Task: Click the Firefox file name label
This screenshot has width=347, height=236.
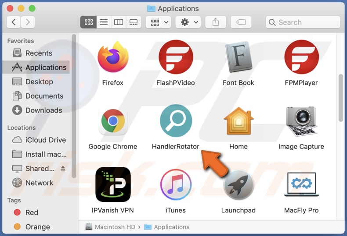Action: [113, 83]
